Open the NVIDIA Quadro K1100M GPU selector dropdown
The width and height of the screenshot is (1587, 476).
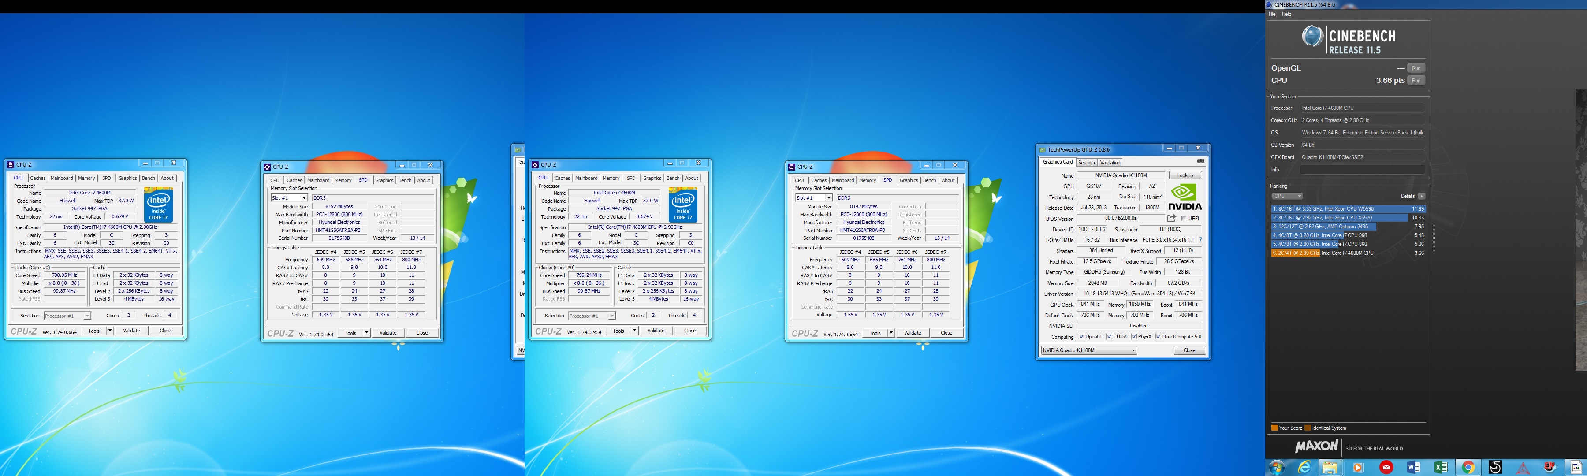pos(1088,350)
